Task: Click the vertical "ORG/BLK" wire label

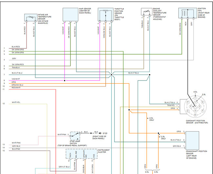Action: coord(84,169)
